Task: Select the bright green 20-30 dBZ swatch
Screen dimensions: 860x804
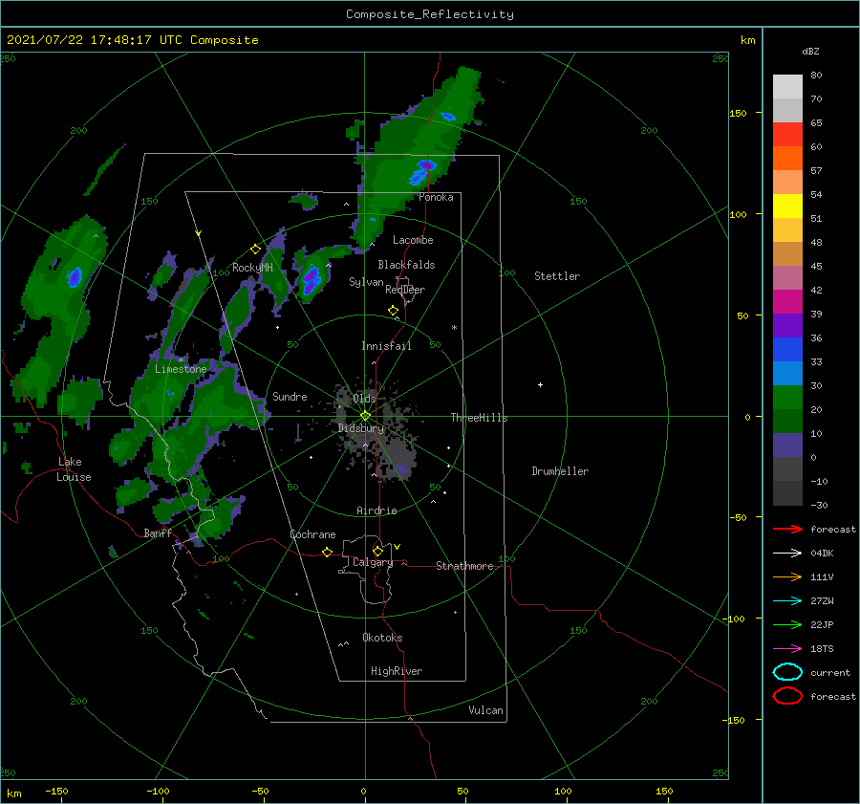Action: point(787,398)
